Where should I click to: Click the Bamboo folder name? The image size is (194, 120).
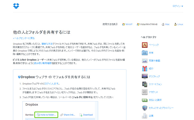(x=30, y=115)
